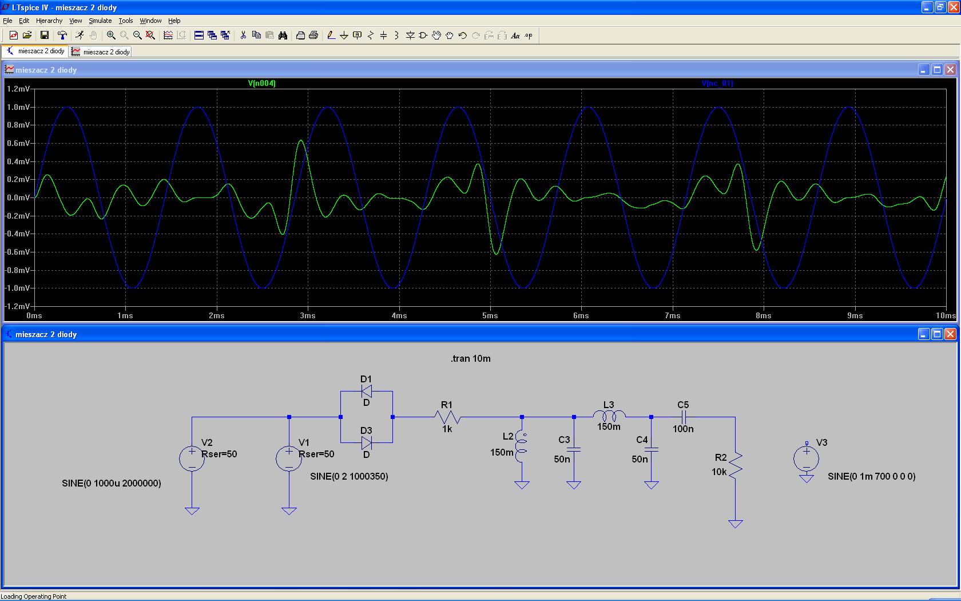Select the Diode component tool
Screen dimensions: 961x601
pyautogui.click(x=410, y=35)
